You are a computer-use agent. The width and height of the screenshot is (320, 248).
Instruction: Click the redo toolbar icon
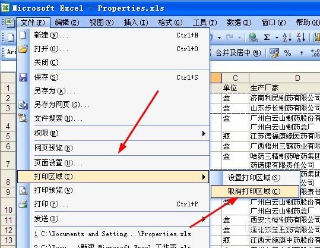point(230,37)
